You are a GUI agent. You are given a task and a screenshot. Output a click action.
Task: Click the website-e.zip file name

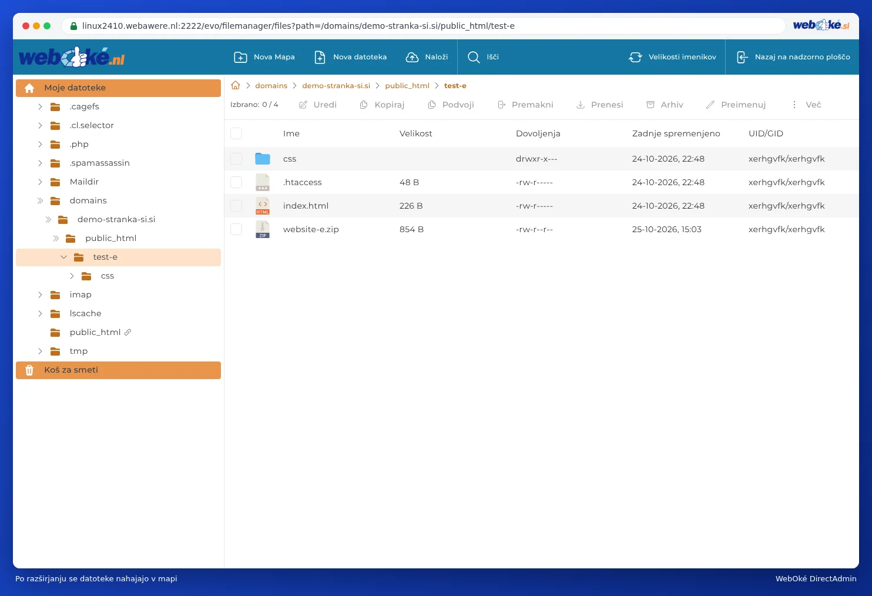311,229
